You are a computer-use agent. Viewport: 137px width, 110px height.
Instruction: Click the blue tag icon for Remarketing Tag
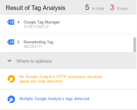pyautogui.click(x=11, y=42)
